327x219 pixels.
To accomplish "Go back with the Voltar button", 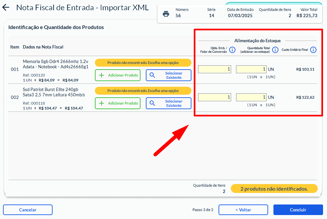I will coord(243,210).
